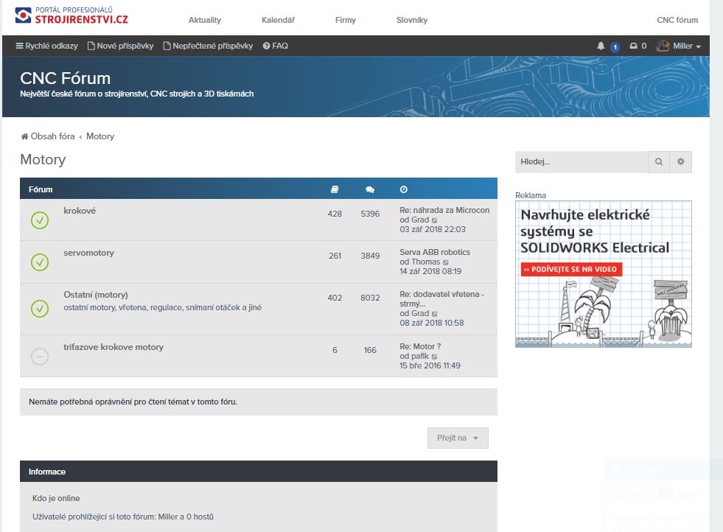This screenshot has height=532, width=723.
Task: Click the search magnifier button
Action: pos(659,162)
